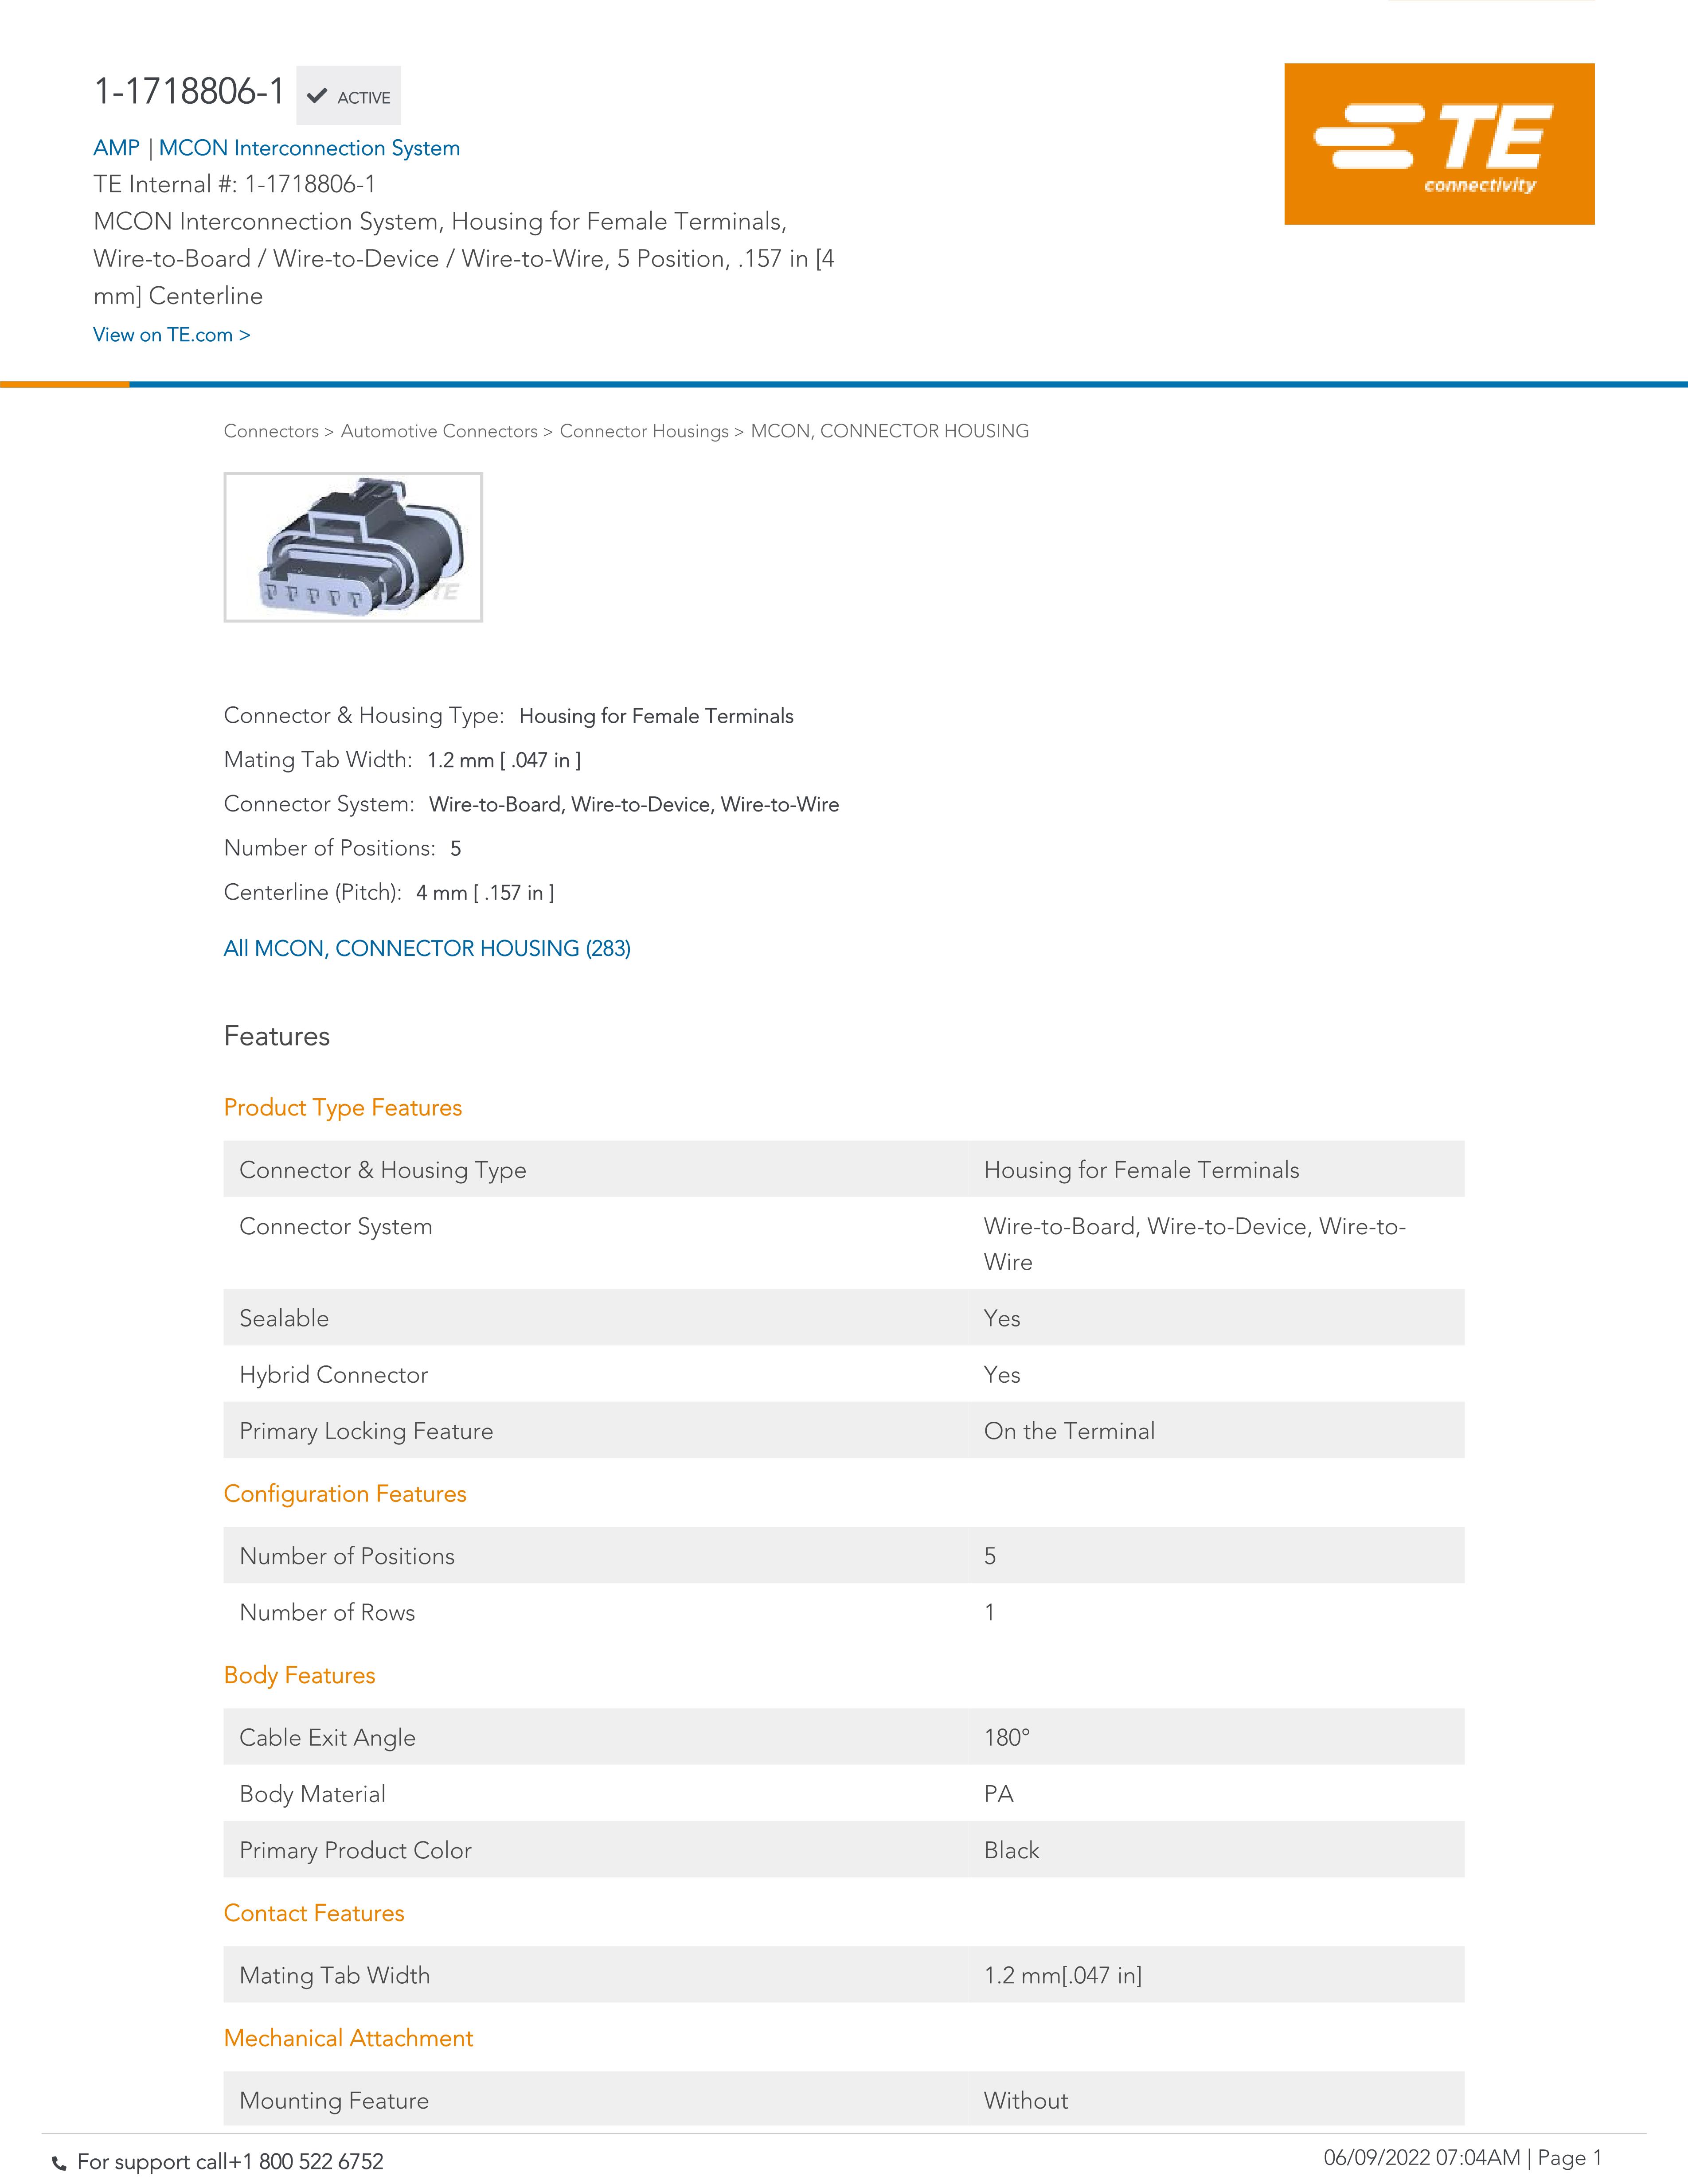This screenshot has width=1688, height=2184.
Task: Click the ACTIVE status checkmark icon
Action: (x=317, y=97)
